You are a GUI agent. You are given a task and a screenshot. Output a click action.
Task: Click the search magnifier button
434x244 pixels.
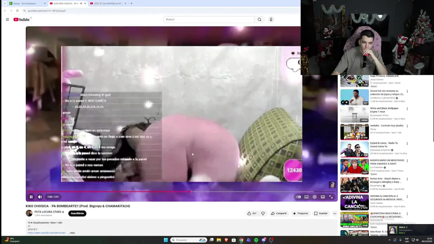click(x=259, y=19)
